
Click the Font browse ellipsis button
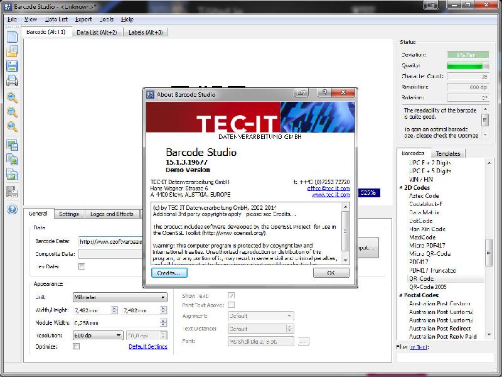[x=303, y=341]
